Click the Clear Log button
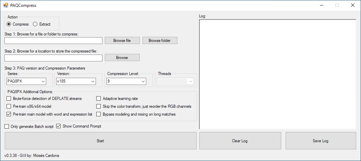The image size is (361, 161). pos(240,141)
